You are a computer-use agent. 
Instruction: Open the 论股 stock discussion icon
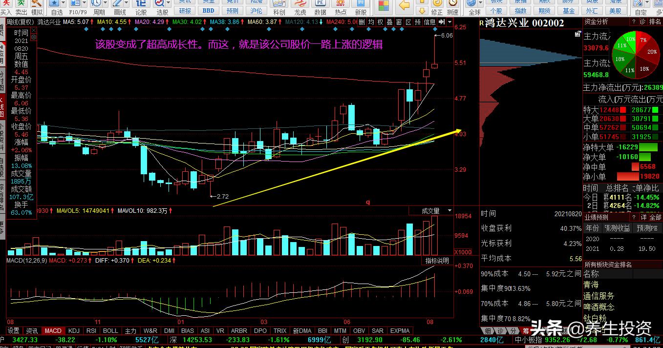coord(141,4)
